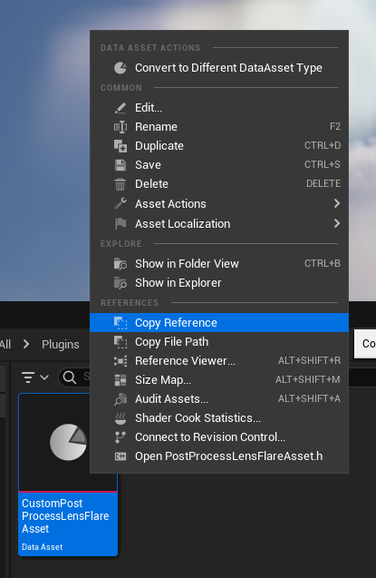
Task: Click the Copy Reference icon
Action: (x=121, y=323)
